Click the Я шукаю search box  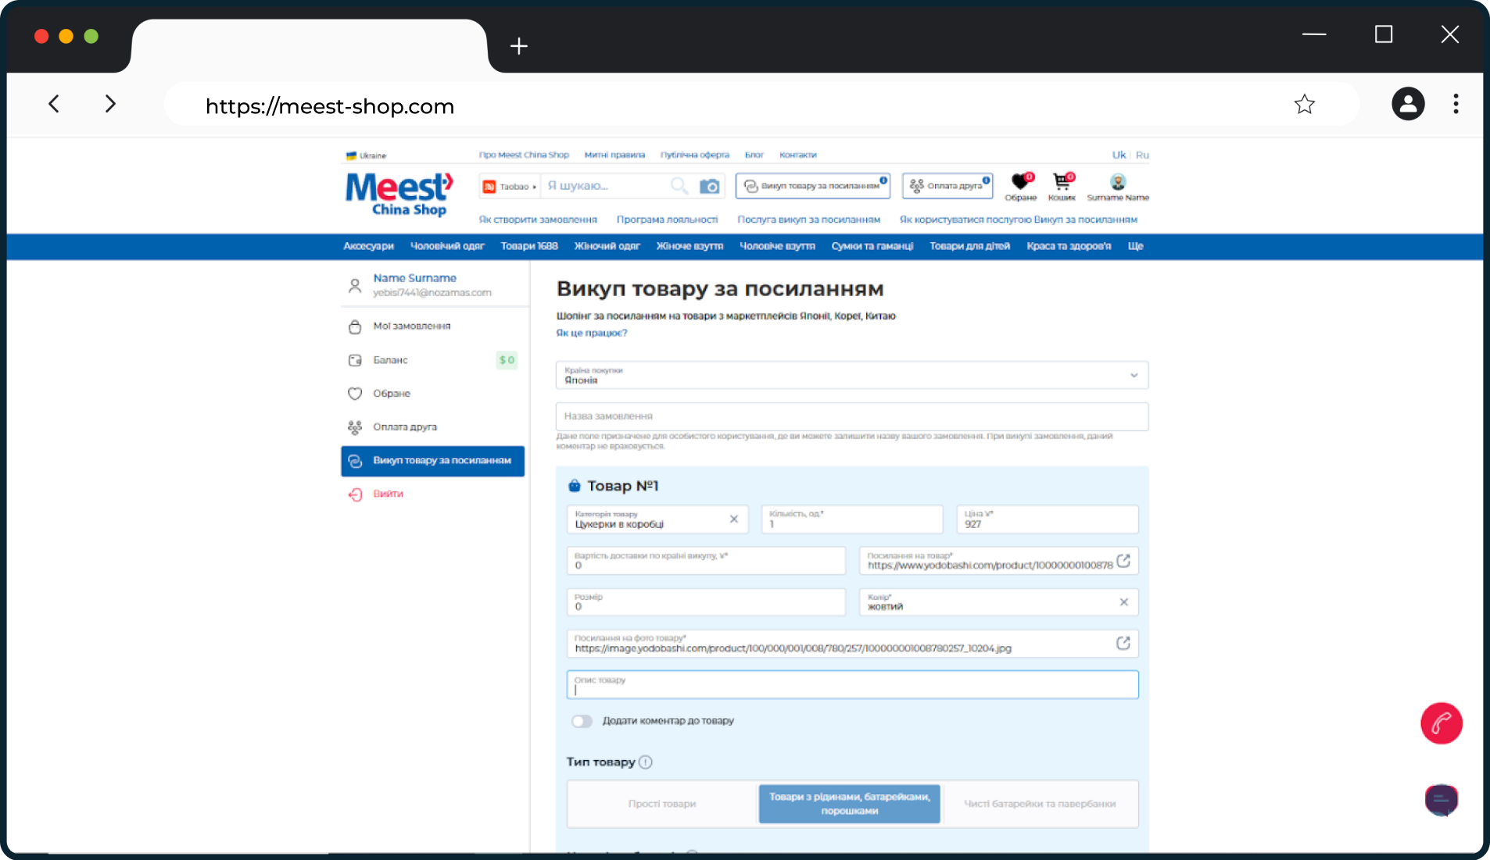606,186
